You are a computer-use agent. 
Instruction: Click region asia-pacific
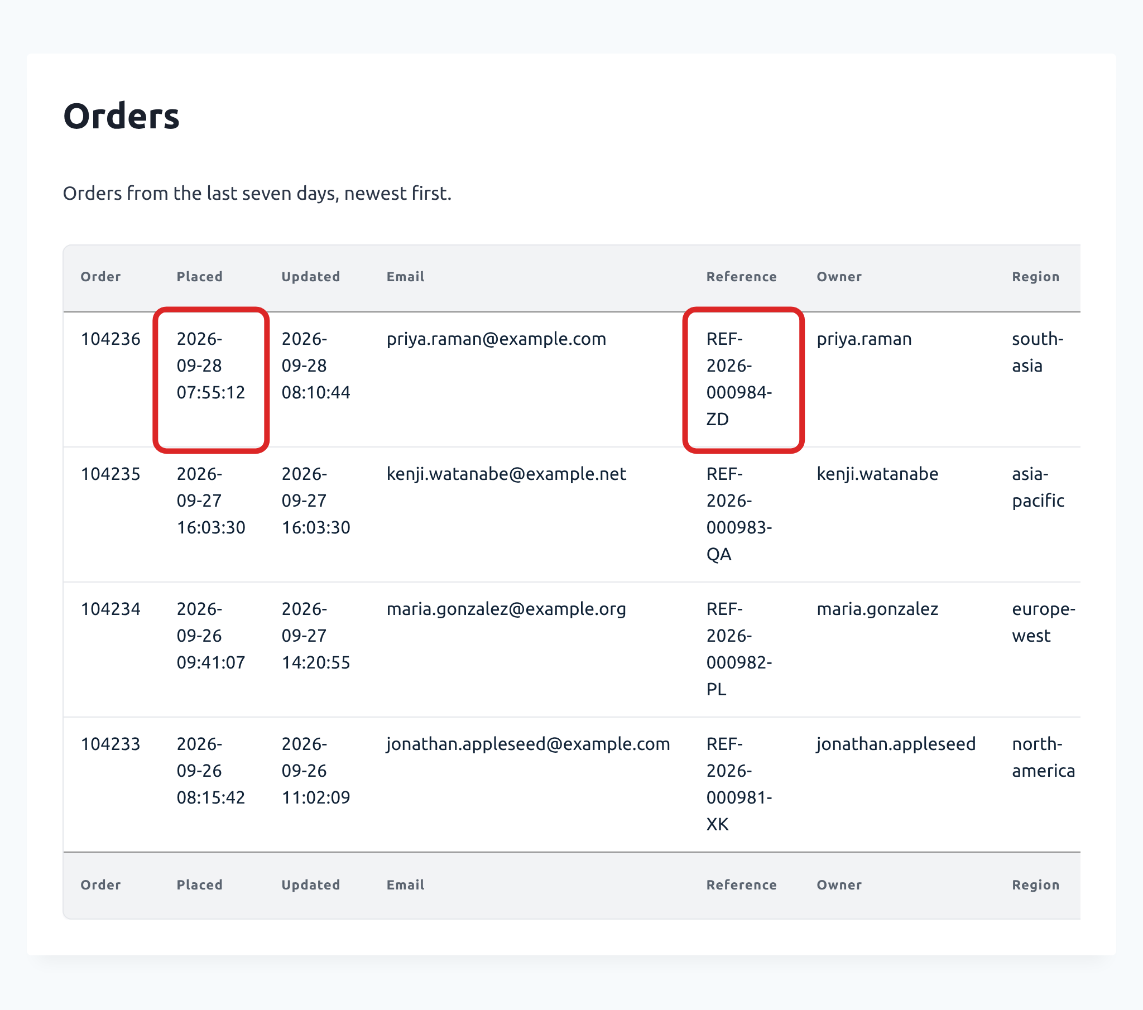coord(1039,487)
